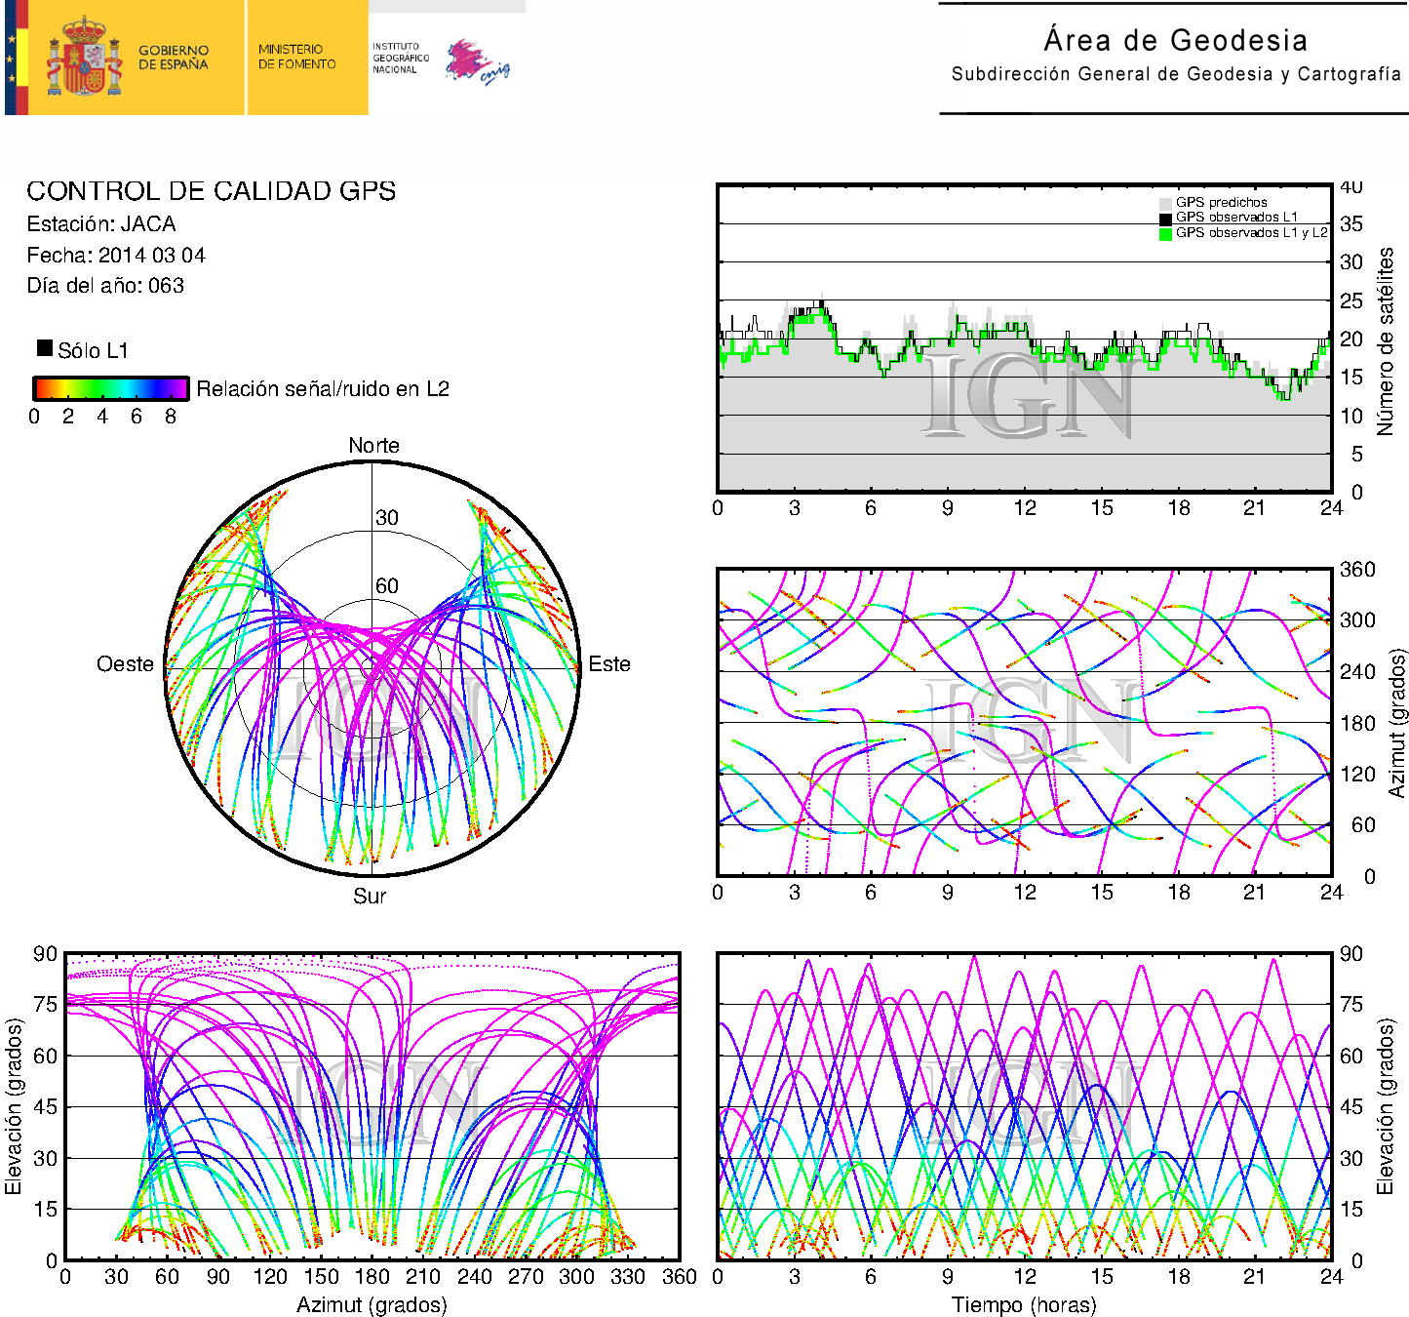The image size is (1409, 1317).
Task: Click the Oeste label on the sky plot
Action: [125, 664]
